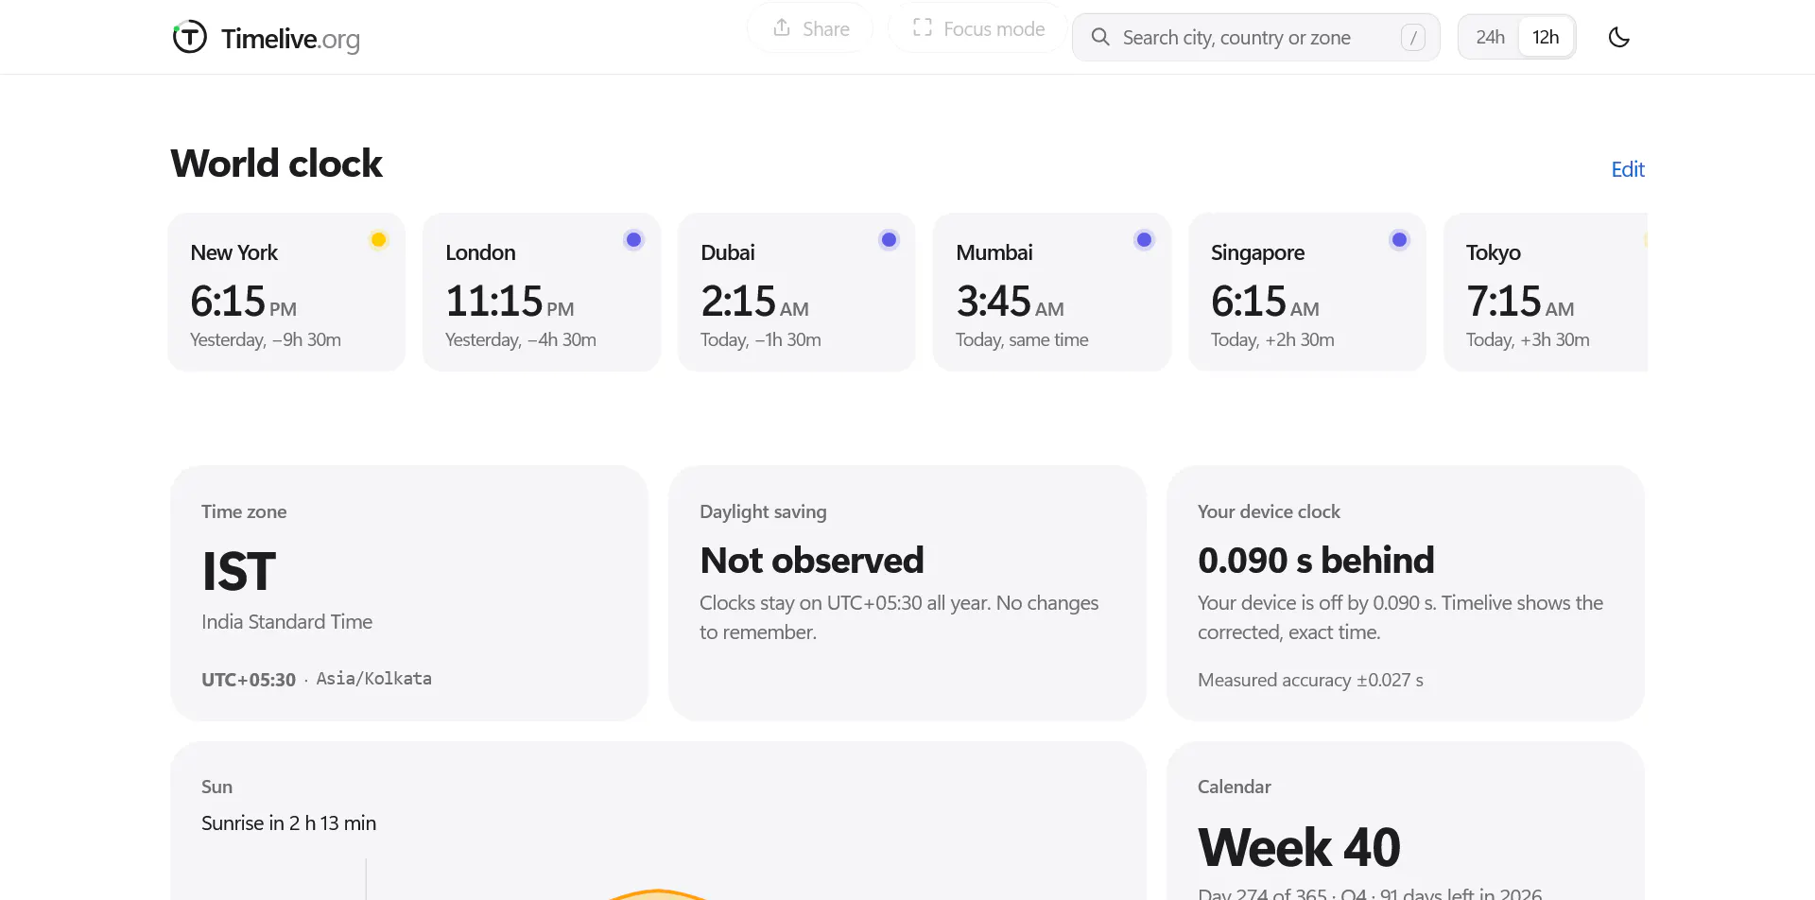Select the 12h time format
This screenshot has height=900, width=1815.
coord(1546,37)
